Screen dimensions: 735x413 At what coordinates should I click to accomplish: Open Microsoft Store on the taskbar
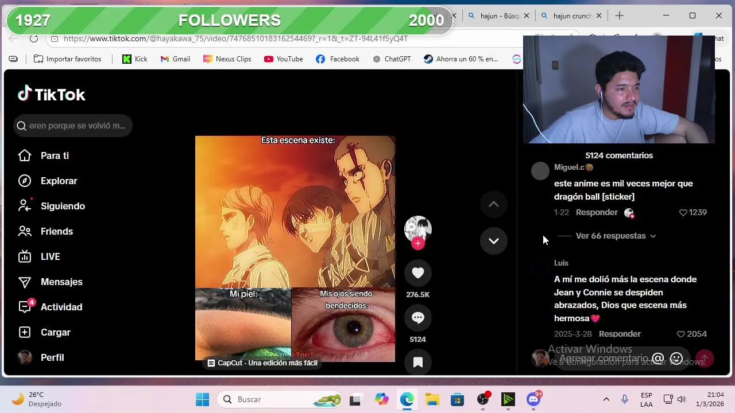coord(457,400)
